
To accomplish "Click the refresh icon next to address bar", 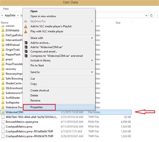I will pyautogui.click(x=152, y=15).
